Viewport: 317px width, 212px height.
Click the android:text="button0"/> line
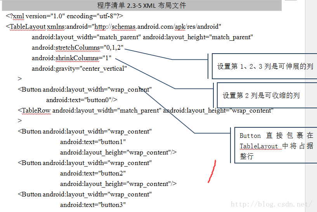[x=82, y=100]
